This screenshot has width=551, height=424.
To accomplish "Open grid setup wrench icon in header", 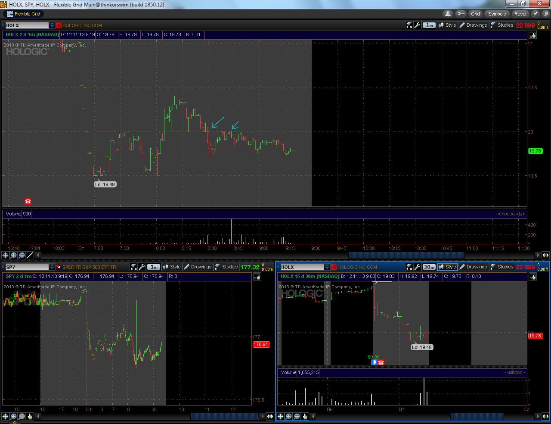I will 461,14.
